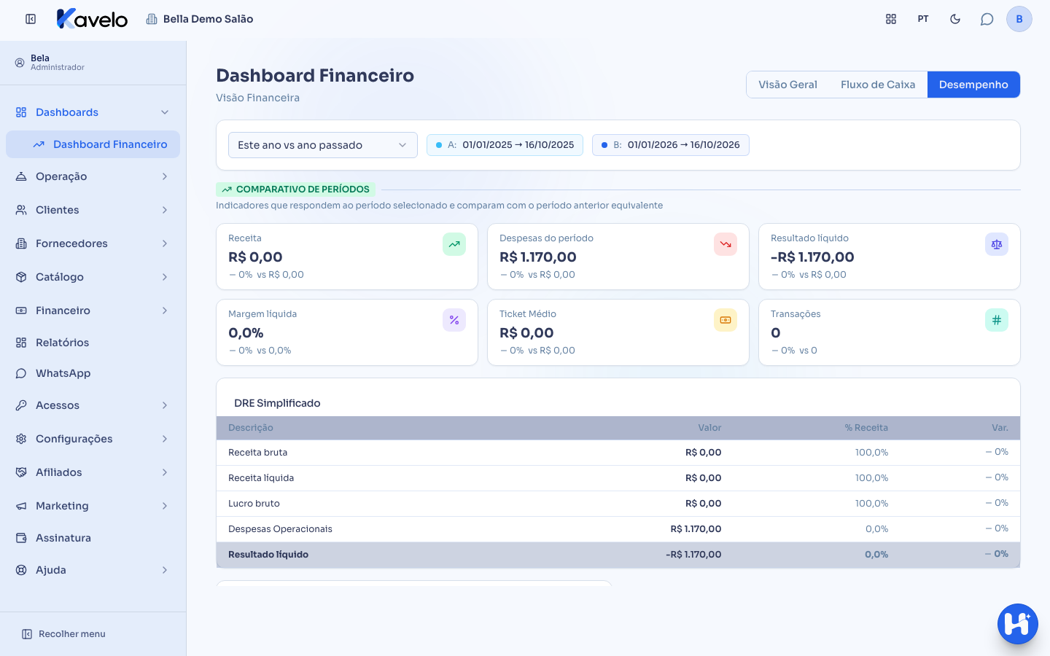Screen dimensions: 1050x656
Task: Change language with PT button
Action: [923, 19]
